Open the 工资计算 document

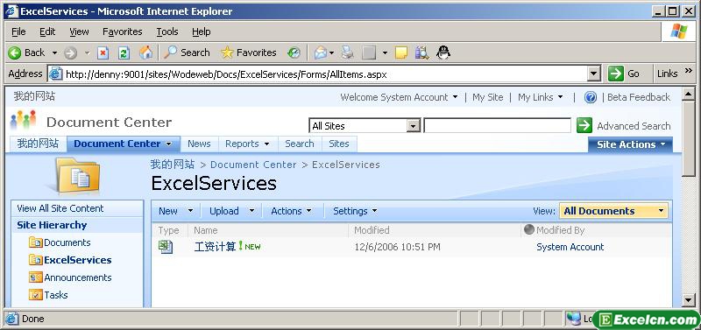point(215,247)
